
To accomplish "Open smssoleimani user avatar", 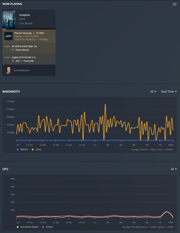I will tap(8, 70).
